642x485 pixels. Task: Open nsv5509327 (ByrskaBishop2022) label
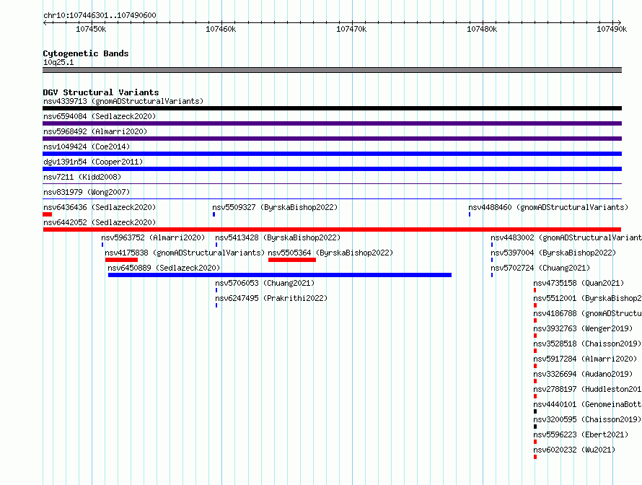tap(275, 207)
